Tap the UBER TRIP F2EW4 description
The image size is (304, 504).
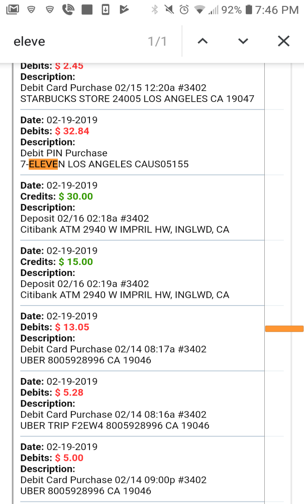tap(115, 426)
